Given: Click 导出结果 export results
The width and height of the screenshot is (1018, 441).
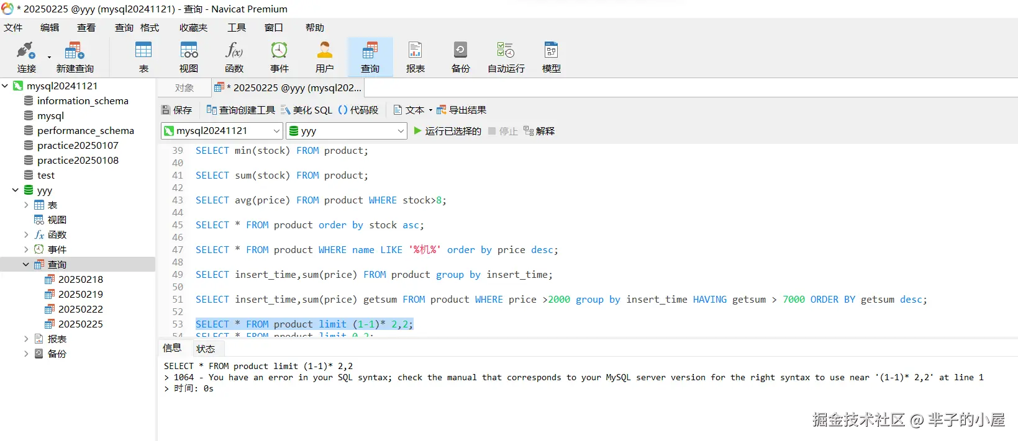Looking at the screenshot, I should click(x=461, y=110).
